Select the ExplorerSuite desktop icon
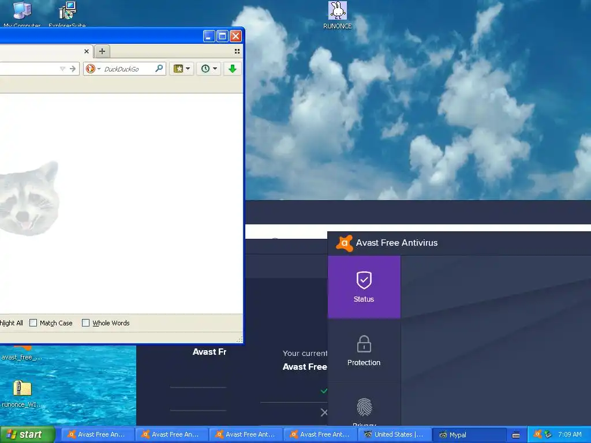This screenshot has width=591, height=443. [67, 14]
